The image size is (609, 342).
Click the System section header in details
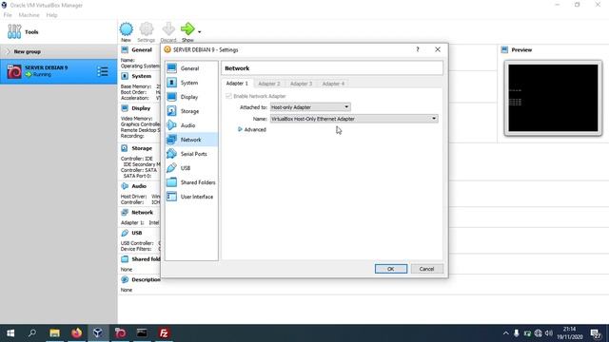[142, 76]
